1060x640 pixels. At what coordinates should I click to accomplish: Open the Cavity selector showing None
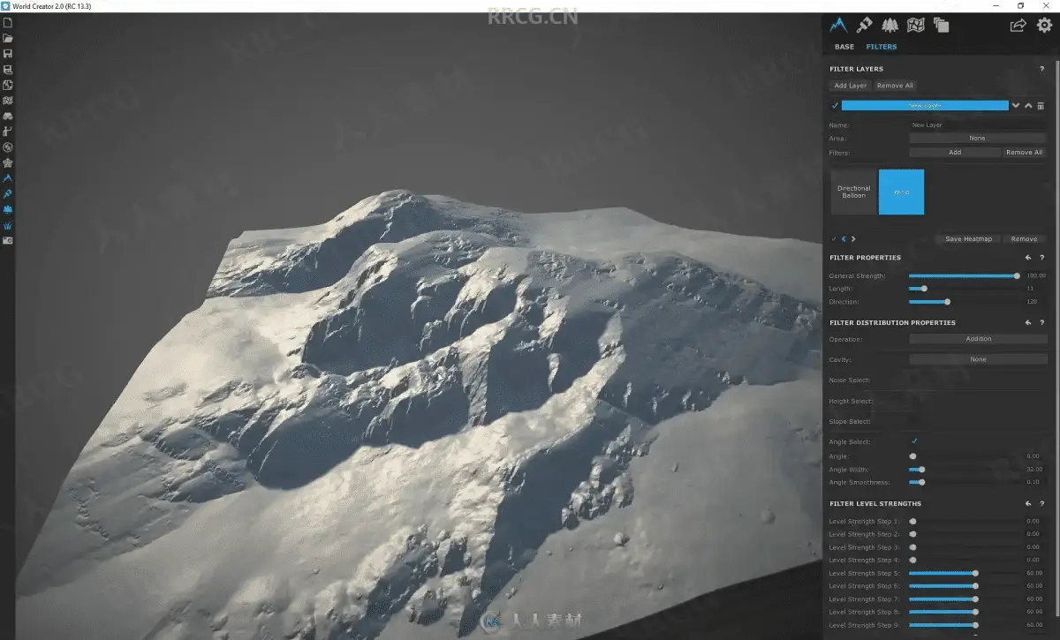(x=978, y=359)
